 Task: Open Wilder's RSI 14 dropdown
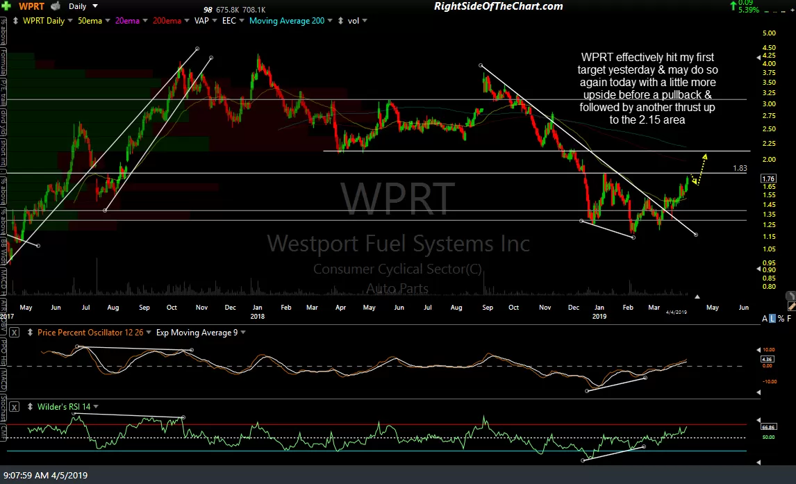pyautogui.click(x=96, y=406)
